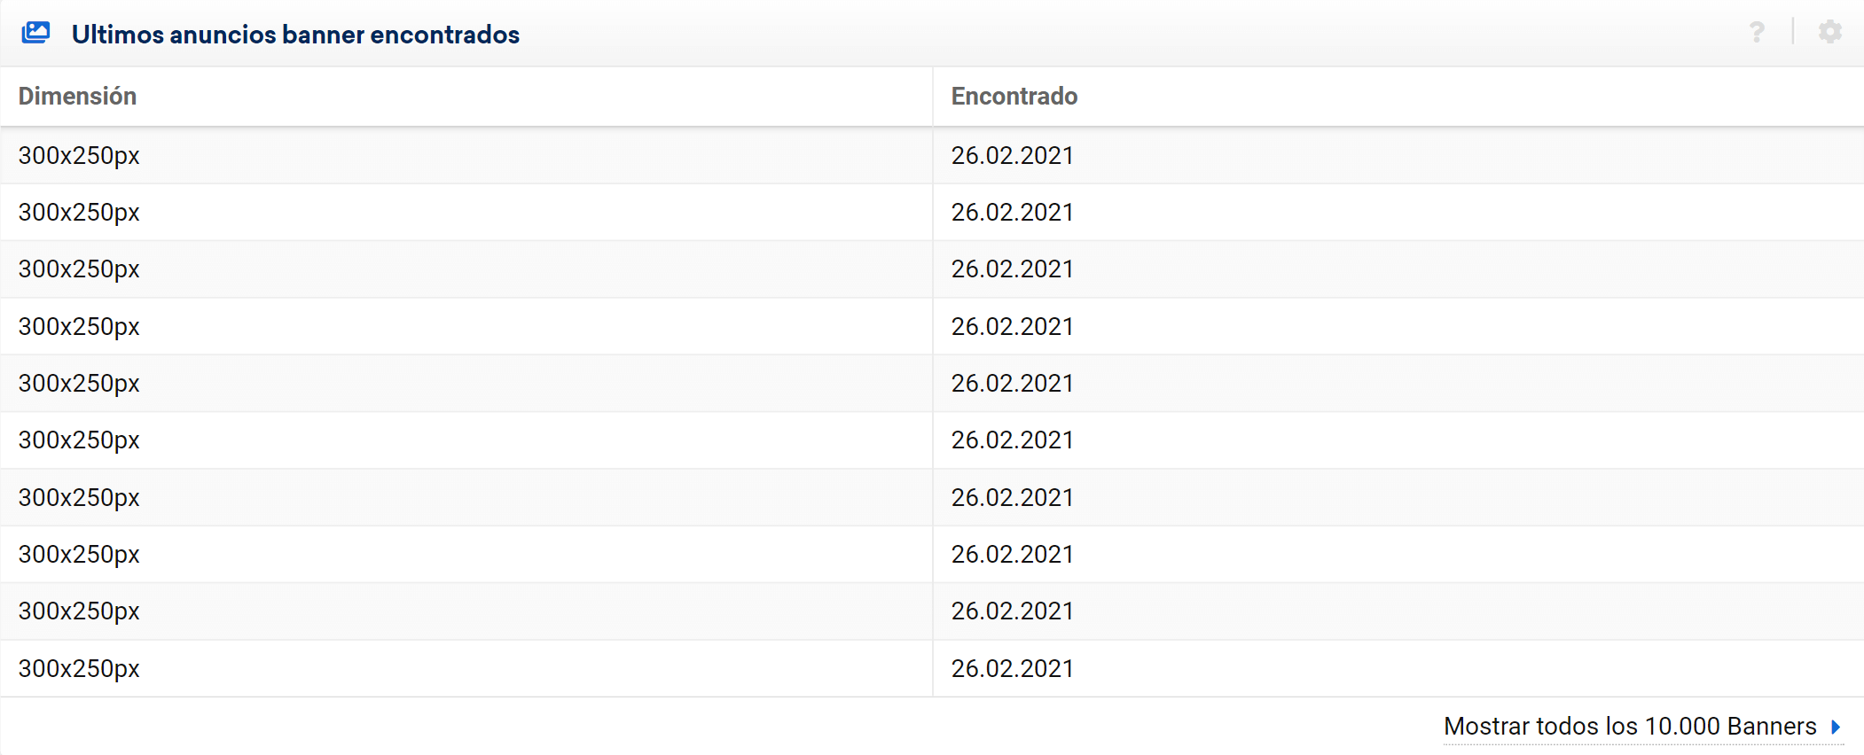Sort by the Encontrado column header
The width and height of the screenshot is (1864, 755).
pos(1014,96)
